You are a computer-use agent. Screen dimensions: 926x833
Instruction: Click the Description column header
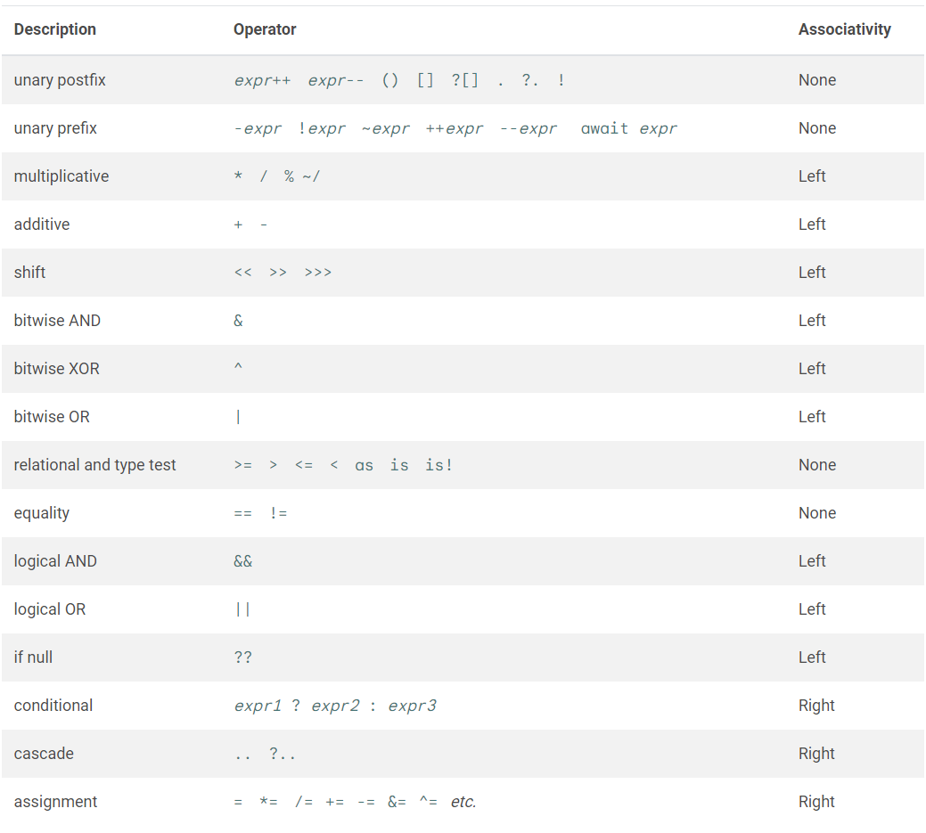point(55,29)
